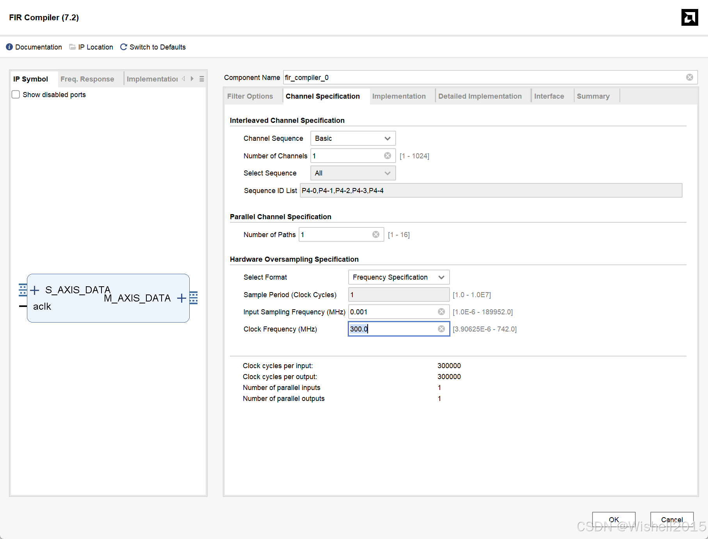The height and width of the screenshot is (539, 708).
Task: Click the aclk port label
Action: tap(42, 307)
